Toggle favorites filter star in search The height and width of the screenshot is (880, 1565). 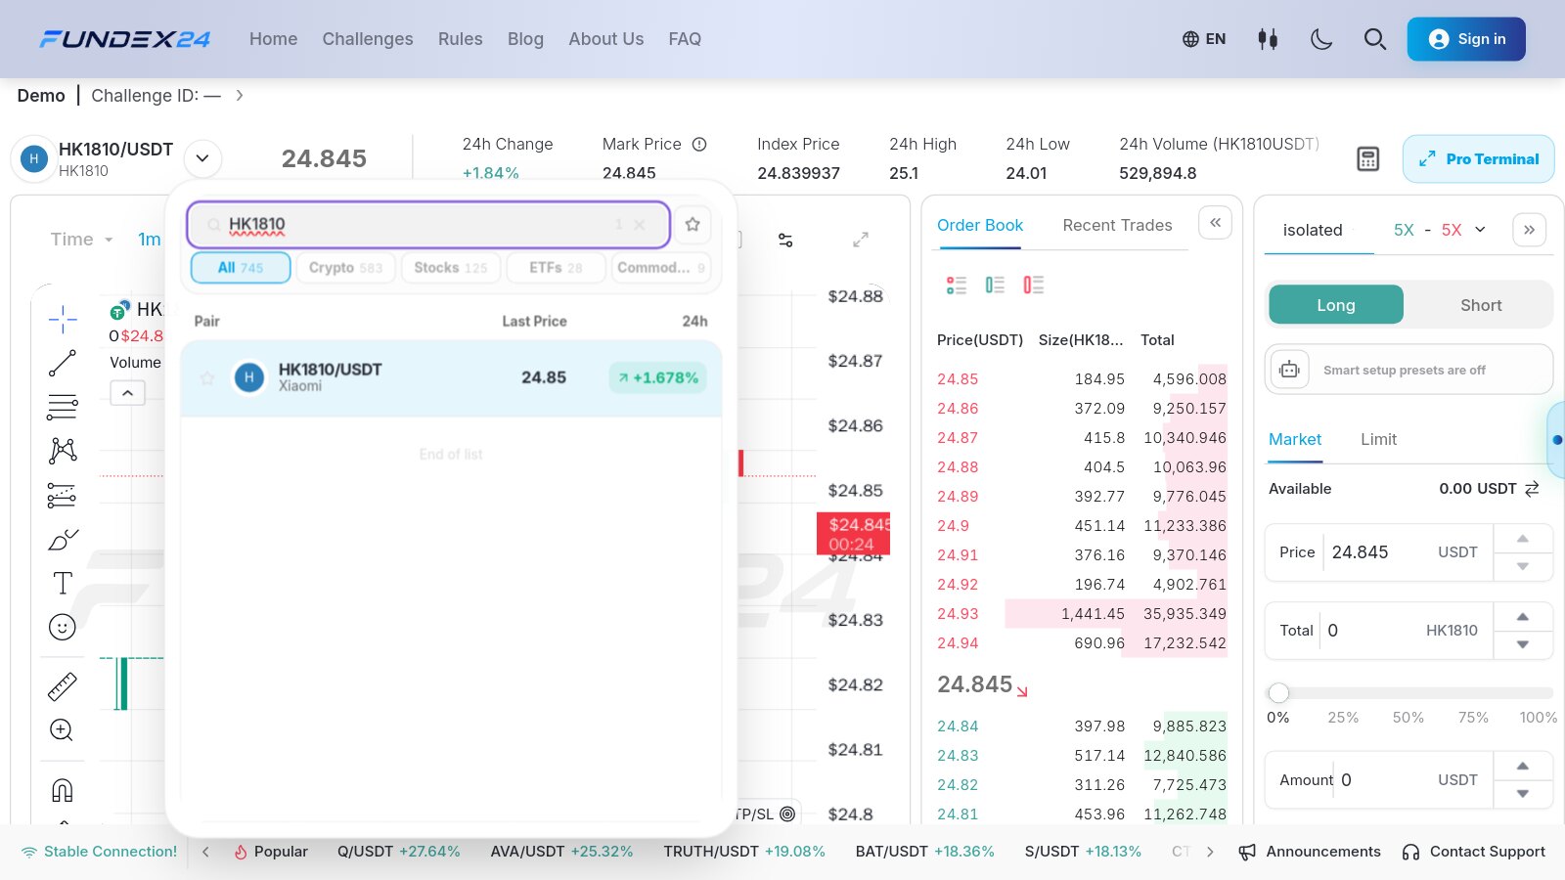[x=693, y=224]
